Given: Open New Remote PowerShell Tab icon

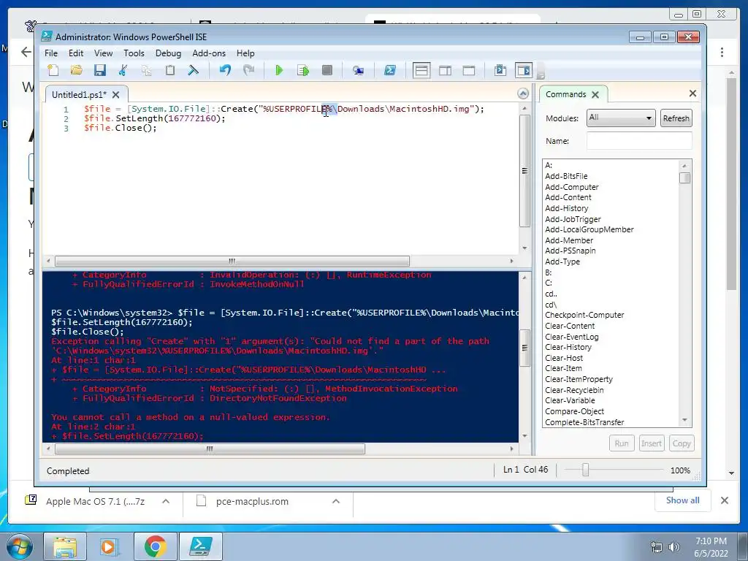Looking at the screenshot, I should (x=358, y=71).
